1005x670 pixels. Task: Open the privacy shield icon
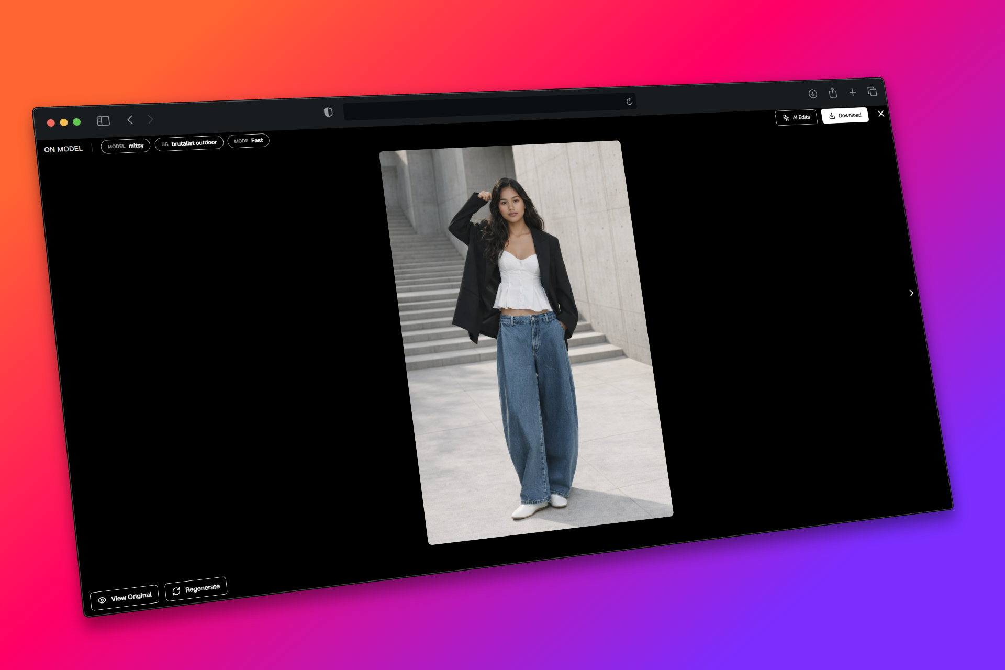click(x=328, y=112)
